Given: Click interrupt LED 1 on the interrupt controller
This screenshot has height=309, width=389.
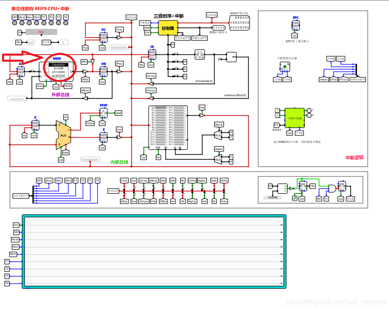Looking at the screenshot, I should coord(309,110).
